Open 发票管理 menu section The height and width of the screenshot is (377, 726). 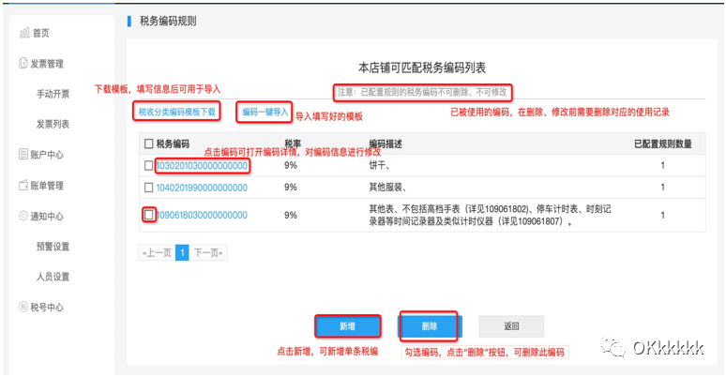point(47,64)
